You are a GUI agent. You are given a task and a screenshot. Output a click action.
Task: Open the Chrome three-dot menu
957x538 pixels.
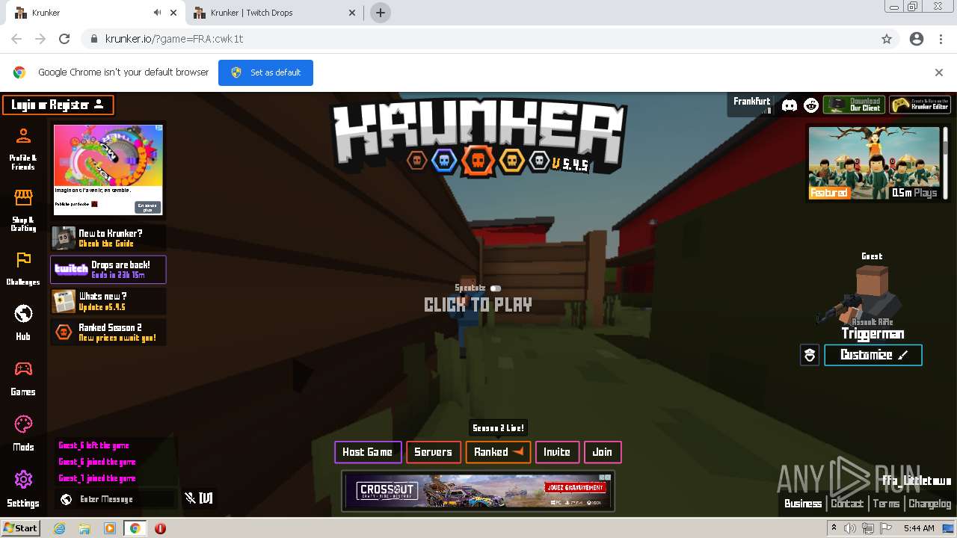point(941,39)
